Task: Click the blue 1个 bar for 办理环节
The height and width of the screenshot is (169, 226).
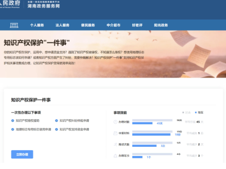Action: 137,157
